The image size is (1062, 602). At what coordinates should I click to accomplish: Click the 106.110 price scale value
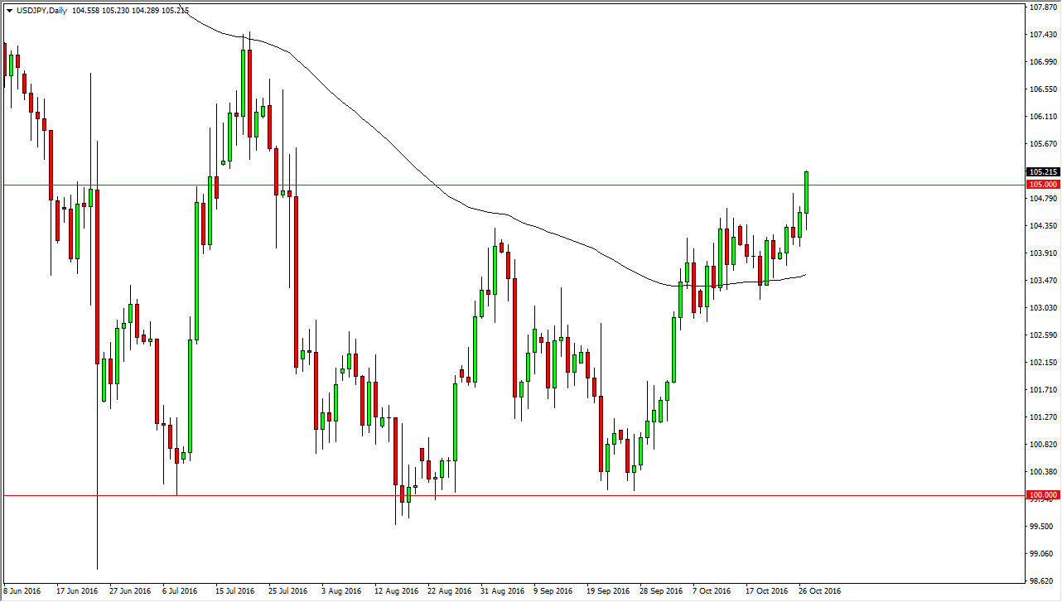click(x=1041, y=117)
